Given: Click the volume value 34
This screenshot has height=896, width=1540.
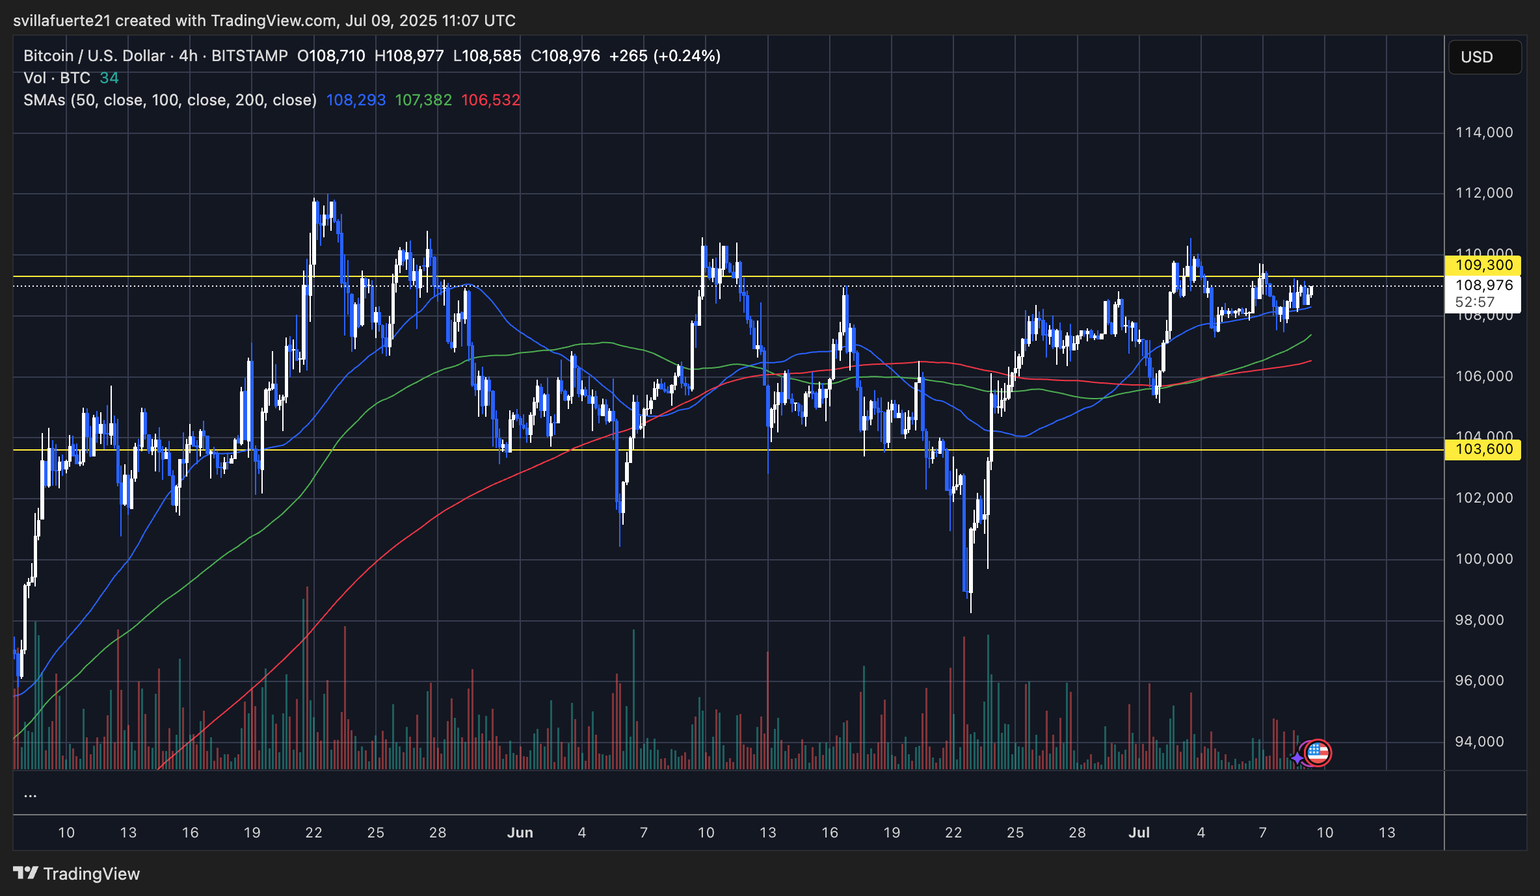Looking at the screenshot, I should click(x=109, y=78).
